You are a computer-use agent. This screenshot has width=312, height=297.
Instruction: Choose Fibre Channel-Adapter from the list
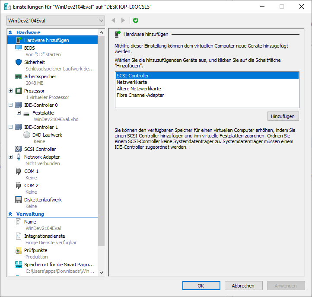pyautogui.click(x=140, y=95)
